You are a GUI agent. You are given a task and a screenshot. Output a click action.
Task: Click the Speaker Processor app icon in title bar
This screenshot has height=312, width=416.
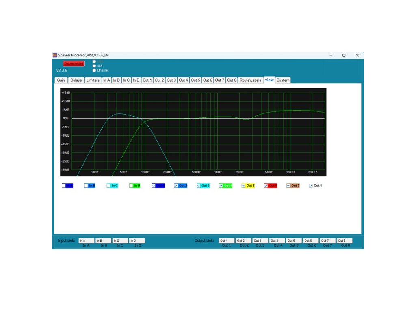(55, 55)
